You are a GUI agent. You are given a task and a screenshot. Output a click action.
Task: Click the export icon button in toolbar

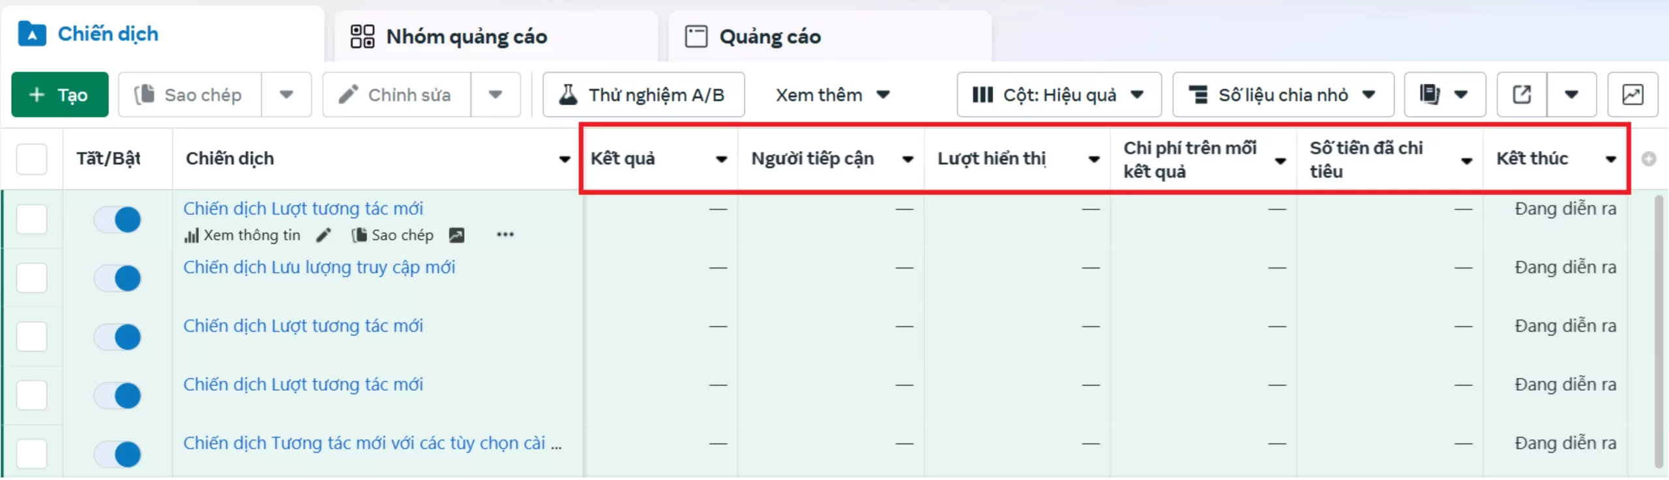[1522, 95]
